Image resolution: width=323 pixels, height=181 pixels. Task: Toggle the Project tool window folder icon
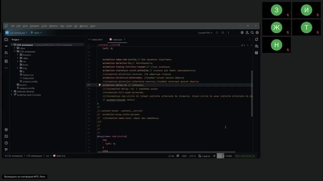pyautogui.click(x=6, y=39)
